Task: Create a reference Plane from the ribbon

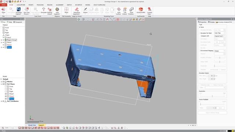Action: point(66,11)
